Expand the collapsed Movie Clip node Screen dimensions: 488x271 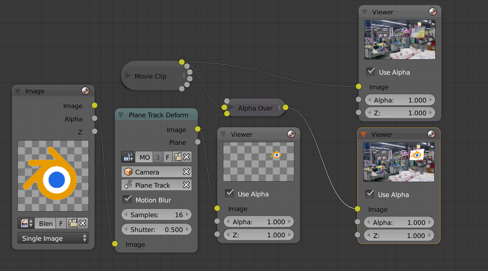click(128, 76)
